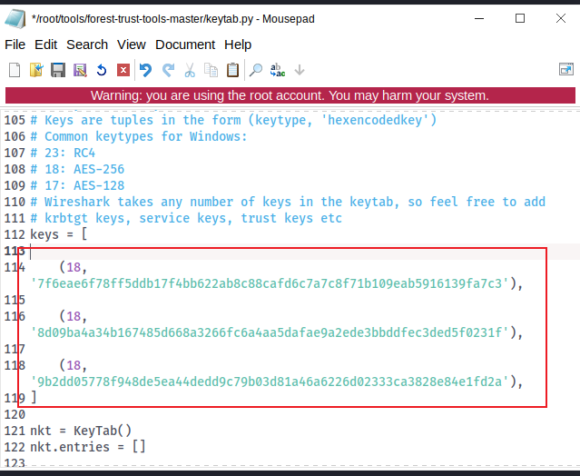The image size is (580, 476).
Task: Open the Edit menu
Action: coord(45,45)
